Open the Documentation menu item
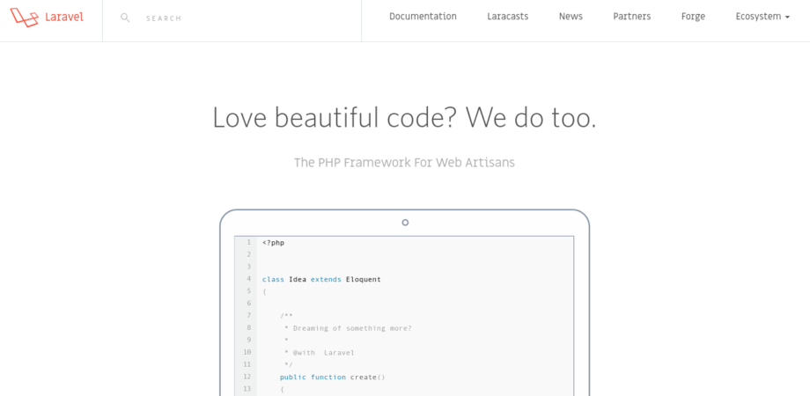 [x=423, y=17]
